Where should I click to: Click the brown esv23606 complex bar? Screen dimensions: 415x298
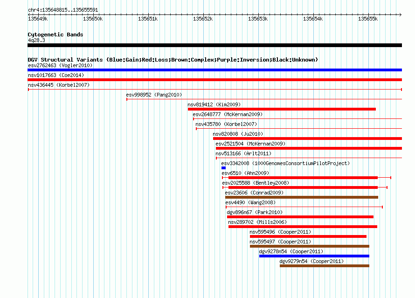(302, 197)
